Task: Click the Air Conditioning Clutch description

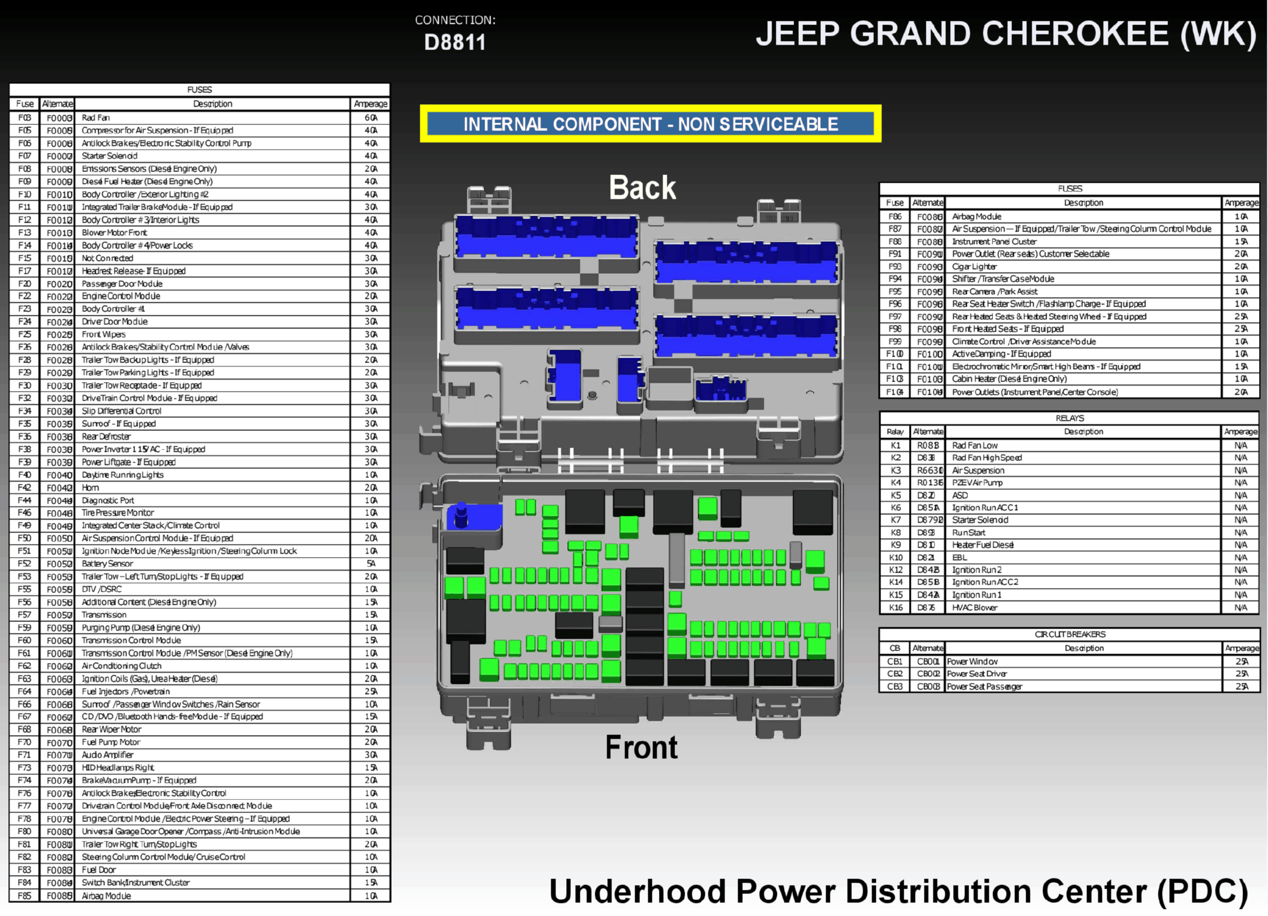Action: tap(121, 667)
